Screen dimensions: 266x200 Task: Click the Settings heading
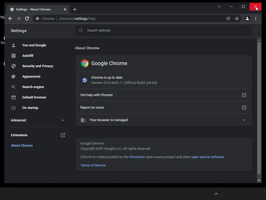(19, 31)
